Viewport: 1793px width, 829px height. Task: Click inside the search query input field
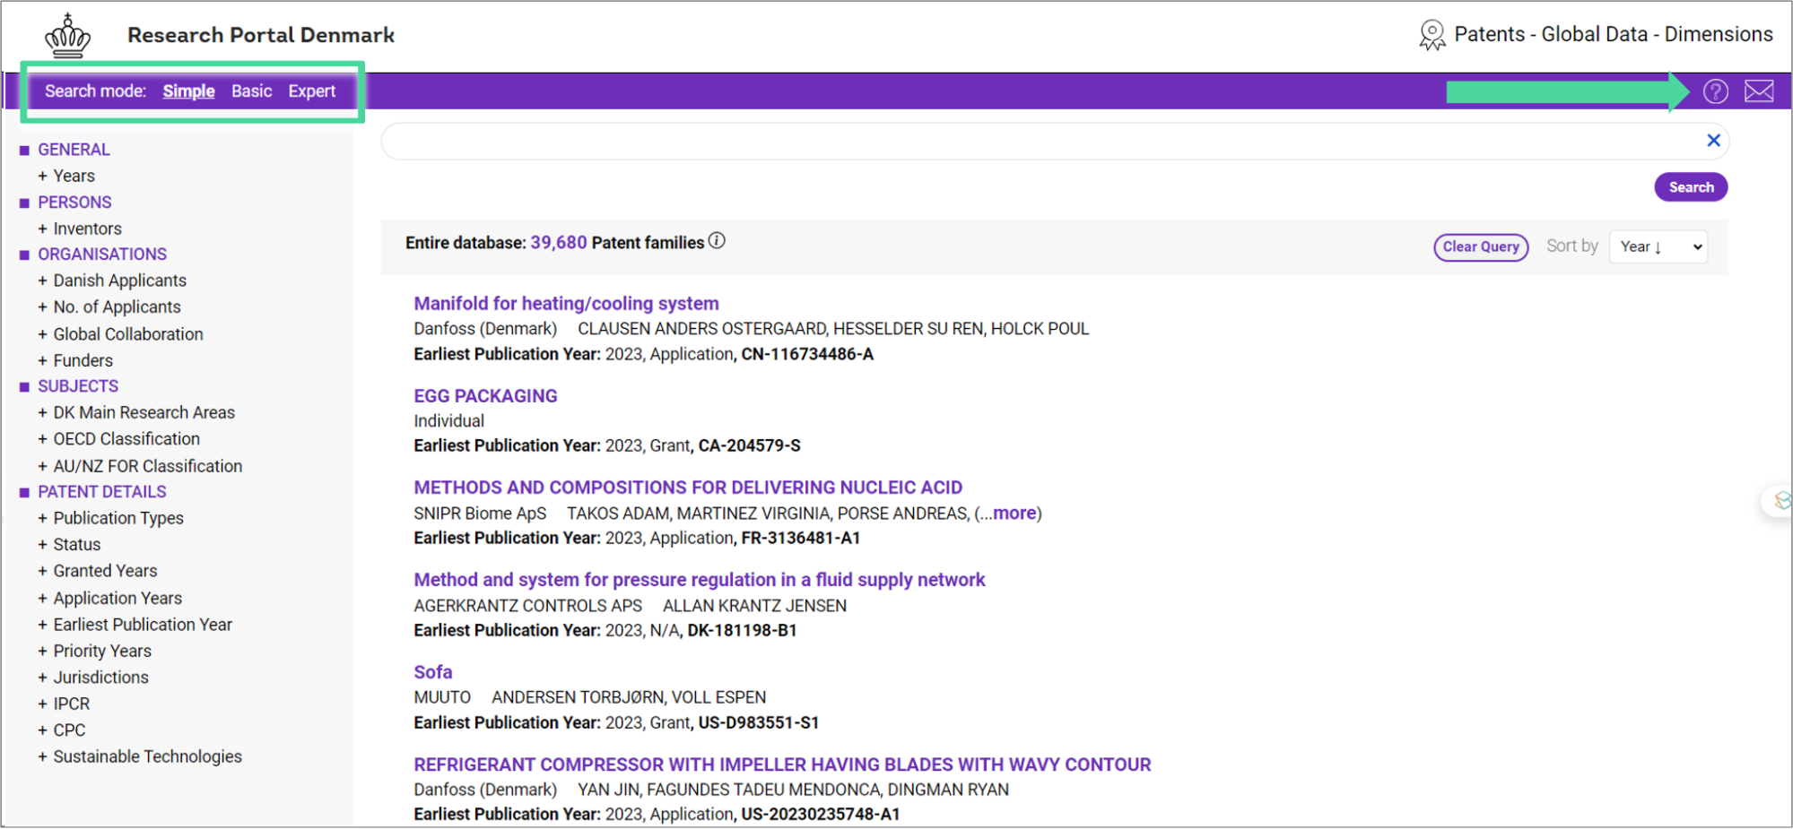click(x=1040, y=142)
